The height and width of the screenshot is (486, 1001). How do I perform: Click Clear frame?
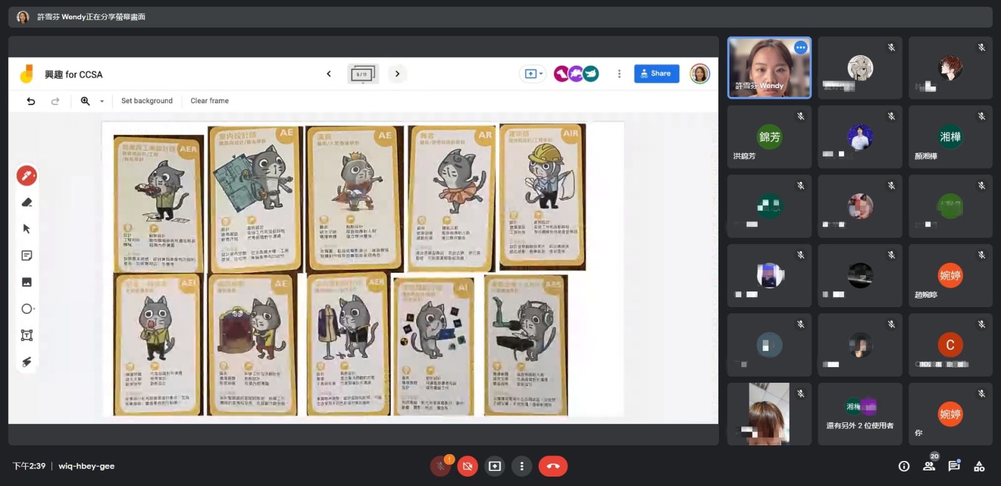pyautogui.click(x=210, y=101)
